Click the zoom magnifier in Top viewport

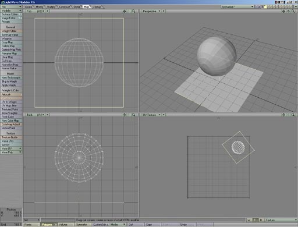pos(133,11)
